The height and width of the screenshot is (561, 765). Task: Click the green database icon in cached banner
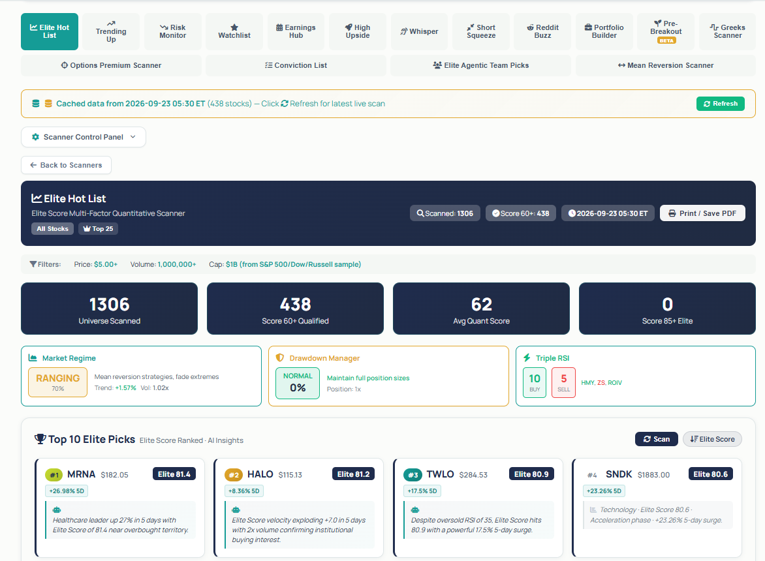click(x=36, y=103)
